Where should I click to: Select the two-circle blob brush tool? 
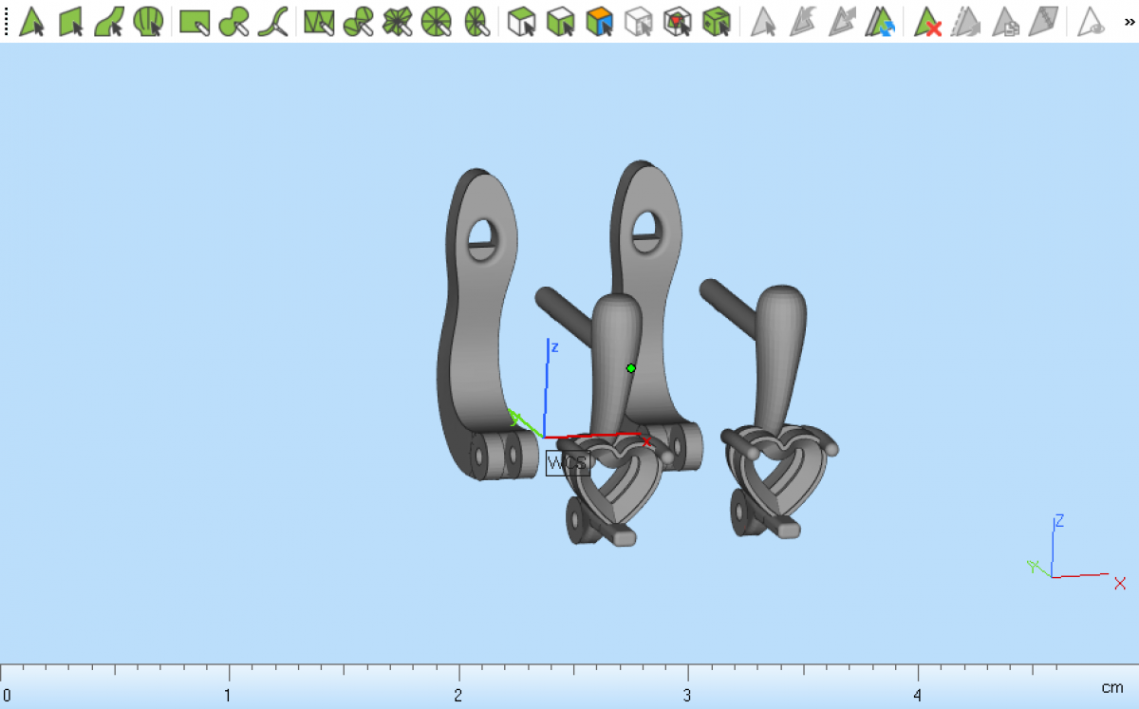pos(233,21)
